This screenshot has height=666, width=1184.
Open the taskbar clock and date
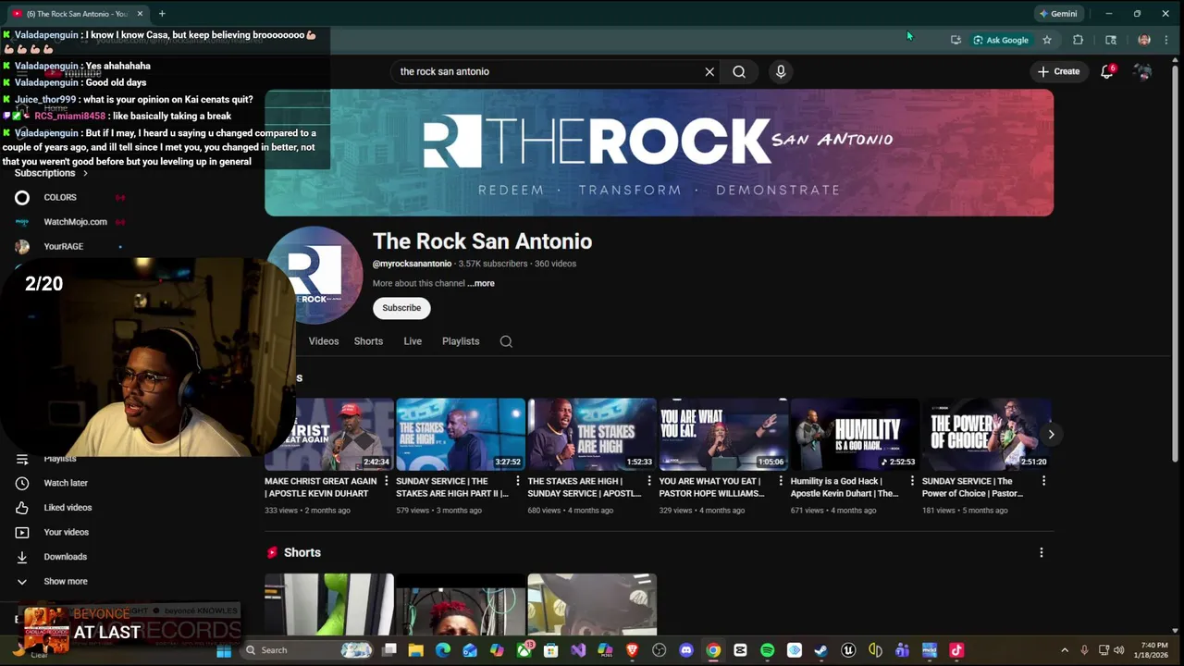click(1153, 650)
